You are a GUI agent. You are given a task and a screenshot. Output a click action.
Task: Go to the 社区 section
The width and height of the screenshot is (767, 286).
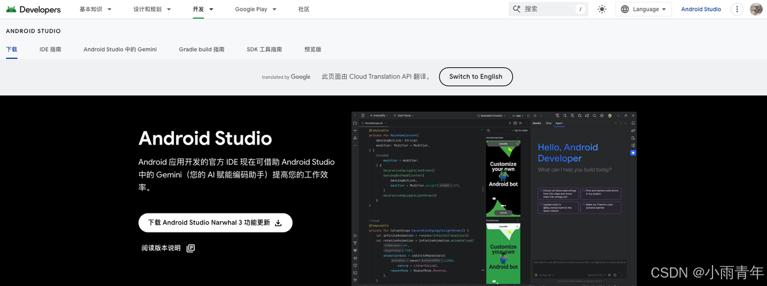coord(304,9)
